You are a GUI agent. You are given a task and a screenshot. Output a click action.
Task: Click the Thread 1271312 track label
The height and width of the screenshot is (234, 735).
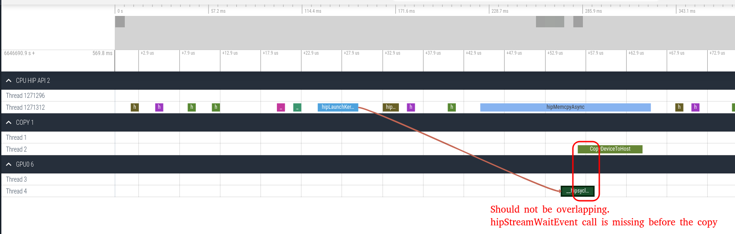26,107
